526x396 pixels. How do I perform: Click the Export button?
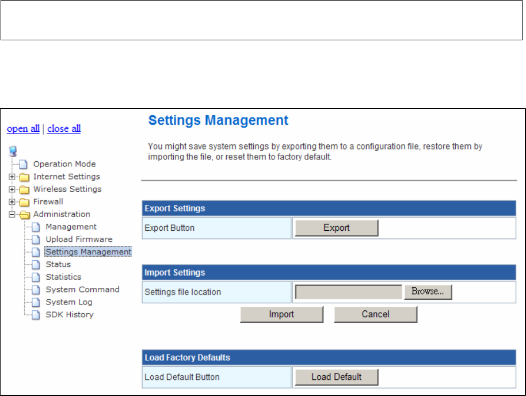(337, 228)
